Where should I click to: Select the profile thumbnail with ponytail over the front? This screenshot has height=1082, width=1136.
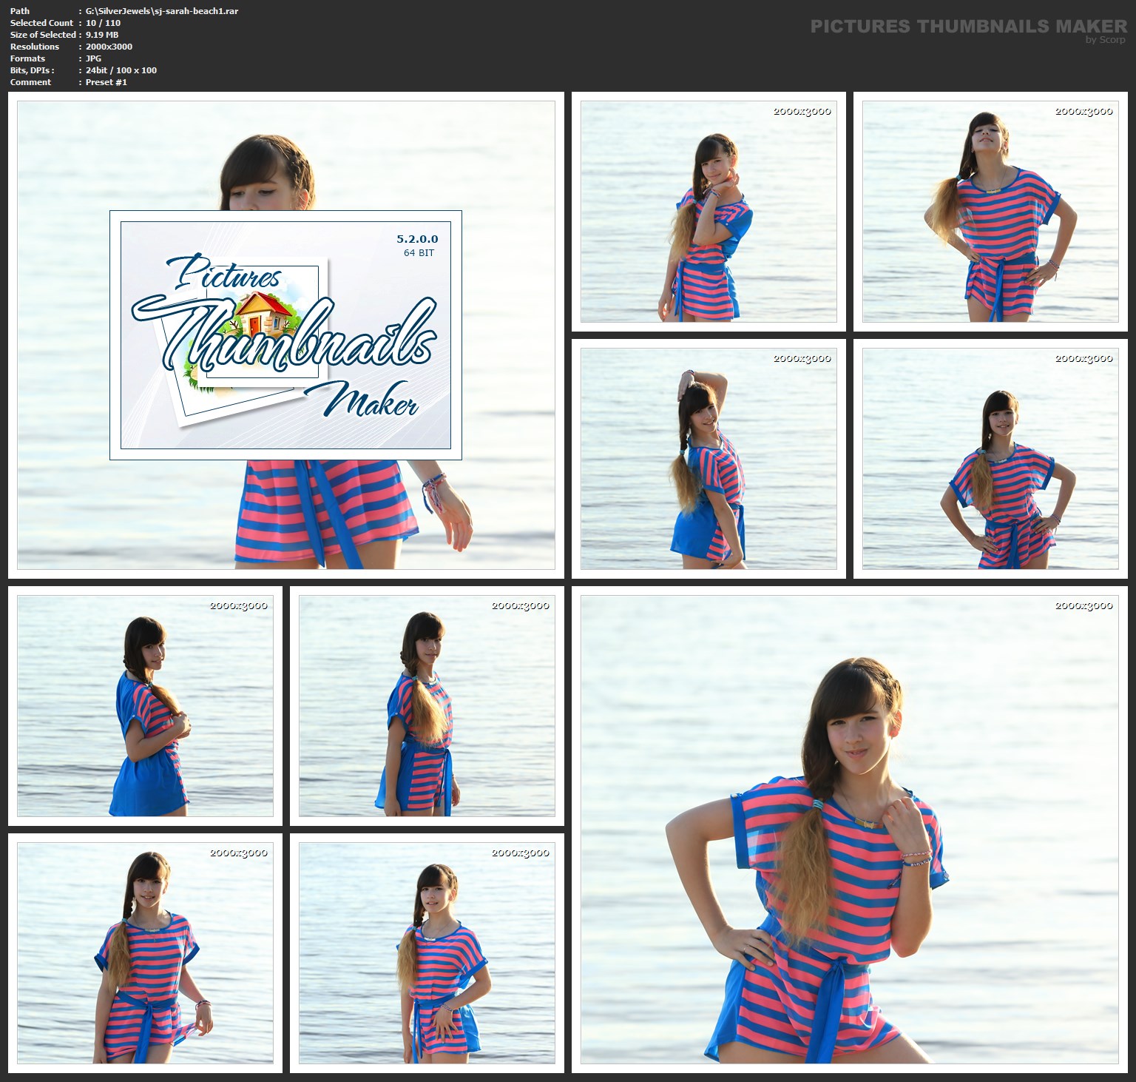[x=427, y=706]
